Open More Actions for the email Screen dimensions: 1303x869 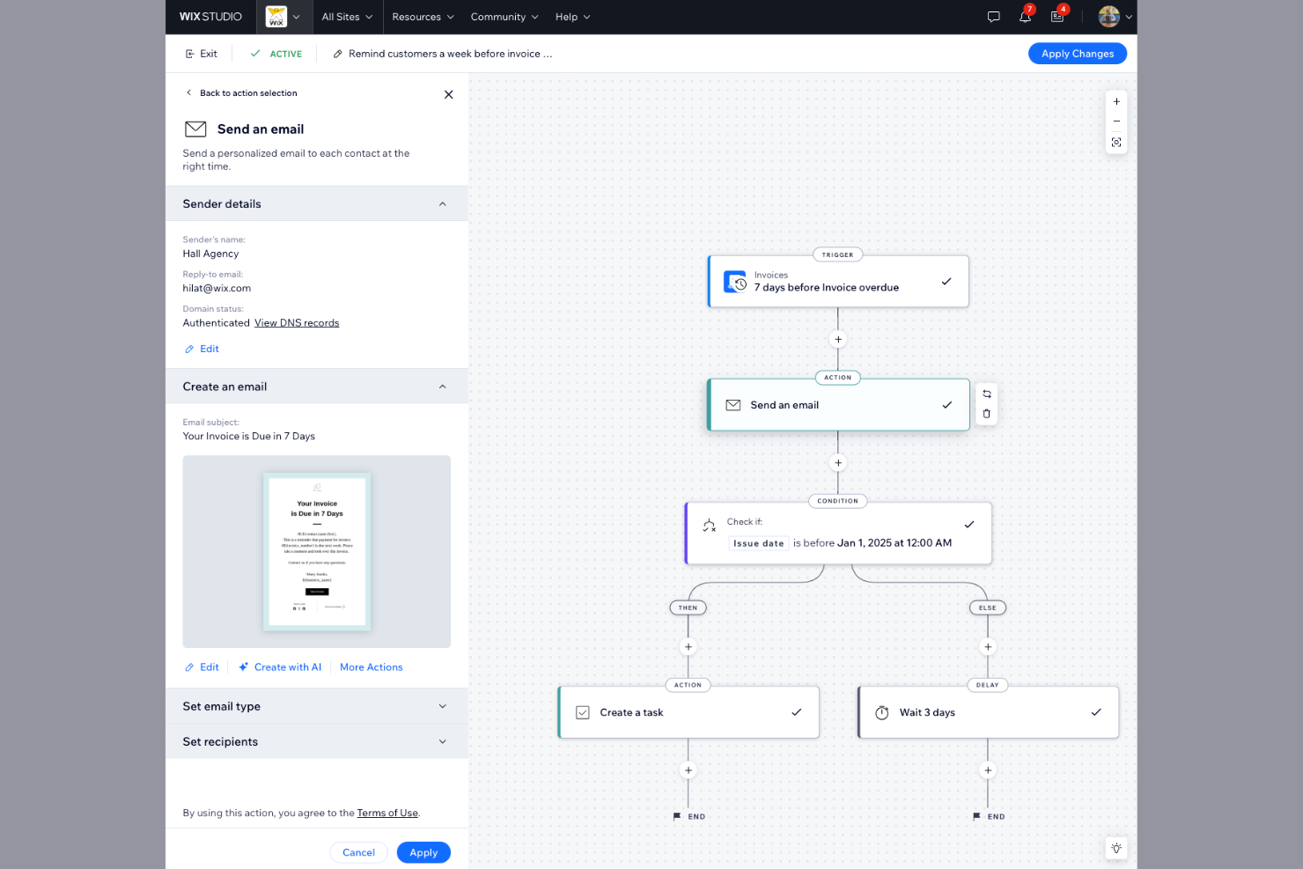point(372,667)
